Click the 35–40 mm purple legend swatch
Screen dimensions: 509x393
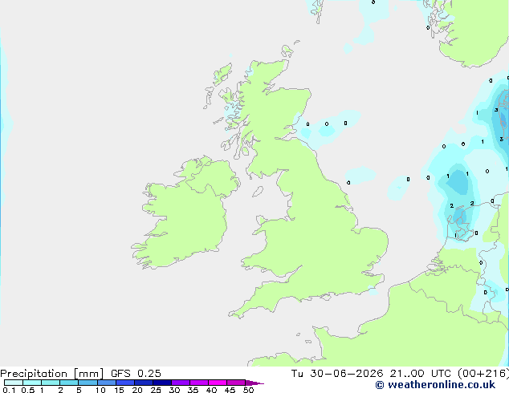[199, 383]
